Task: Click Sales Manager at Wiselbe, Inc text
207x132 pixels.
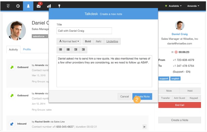Action: tap(179, 39)
